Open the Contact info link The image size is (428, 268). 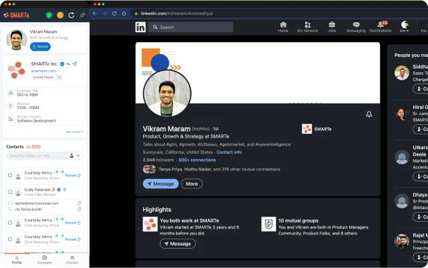[x=229, y=152]
